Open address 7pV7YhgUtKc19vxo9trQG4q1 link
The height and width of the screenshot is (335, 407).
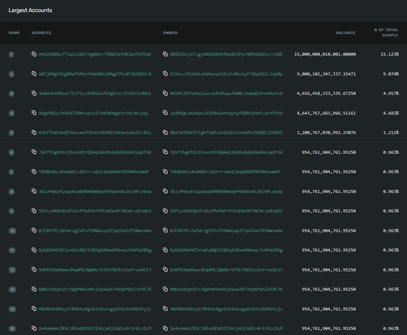click(95, 152)
